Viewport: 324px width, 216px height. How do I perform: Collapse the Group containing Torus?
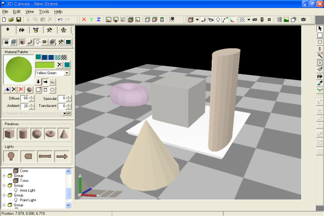[x=4, y=175]
